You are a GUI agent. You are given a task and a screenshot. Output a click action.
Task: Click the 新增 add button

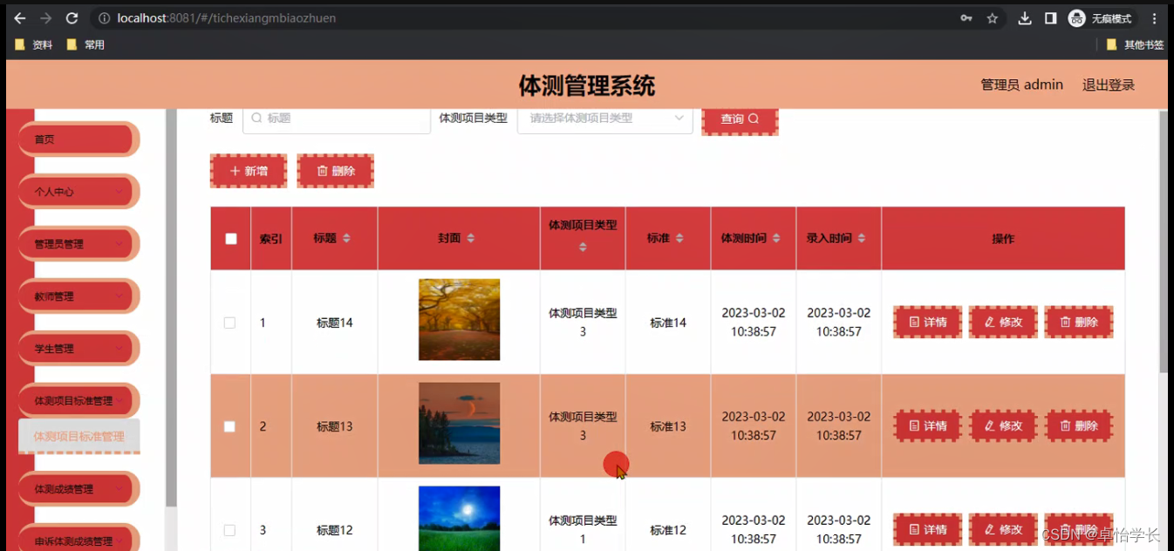pos(249,171)
